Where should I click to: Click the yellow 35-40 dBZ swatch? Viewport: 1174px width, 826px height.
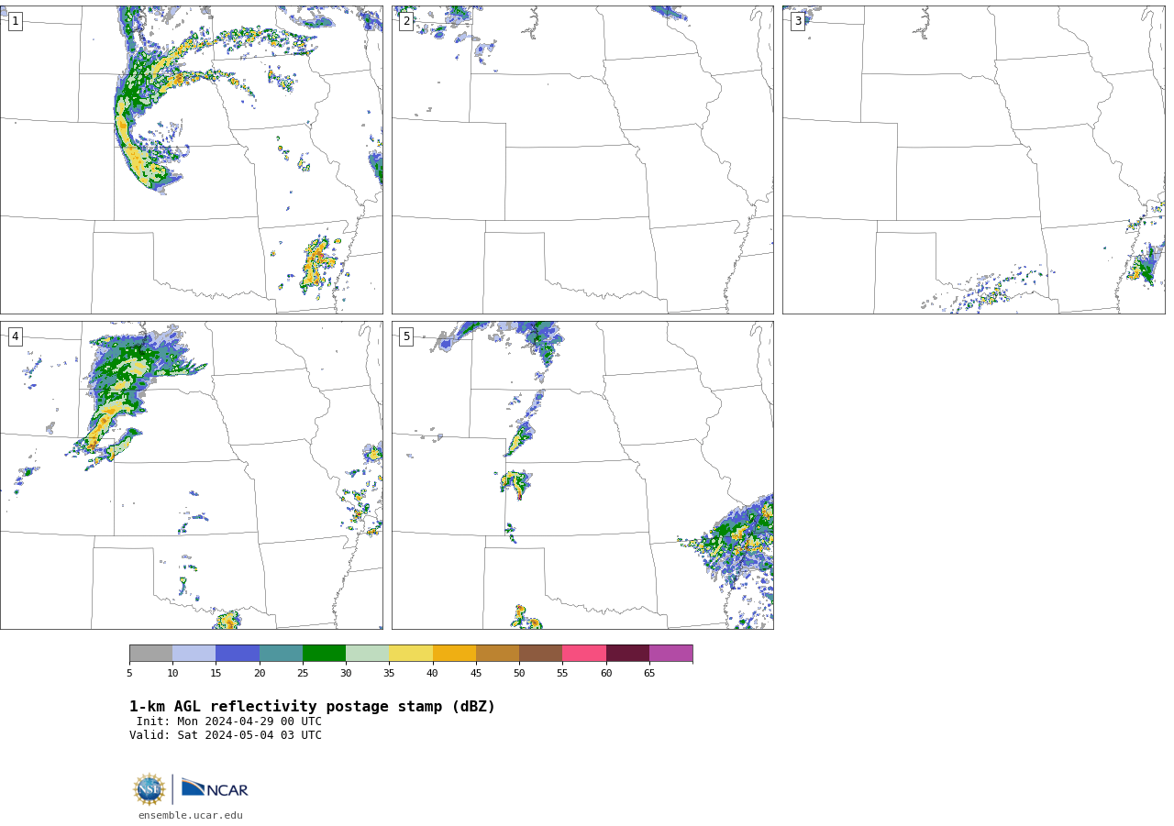[x=411, y=654]
